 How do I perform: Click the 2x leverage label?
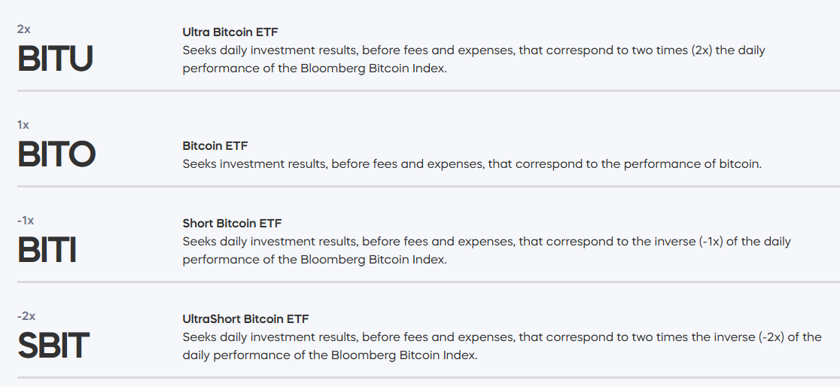(x=24, y=29)
